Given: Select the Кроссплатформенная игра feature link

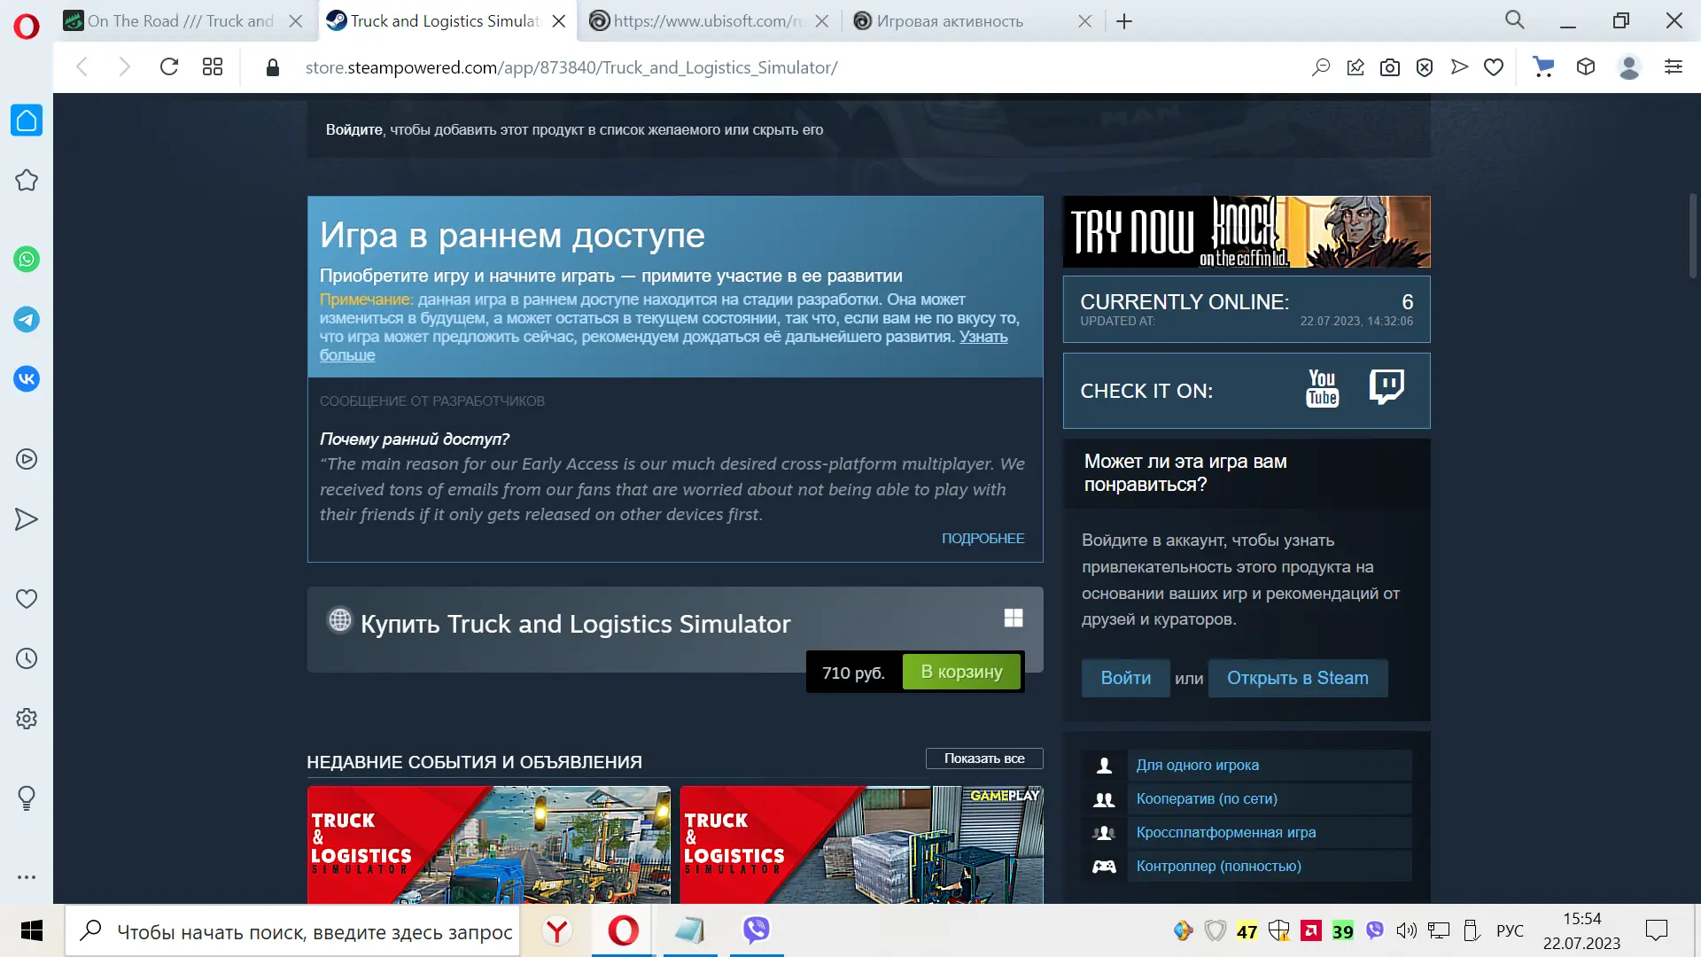Looking at the screenshot, I should click(1226, 833).
